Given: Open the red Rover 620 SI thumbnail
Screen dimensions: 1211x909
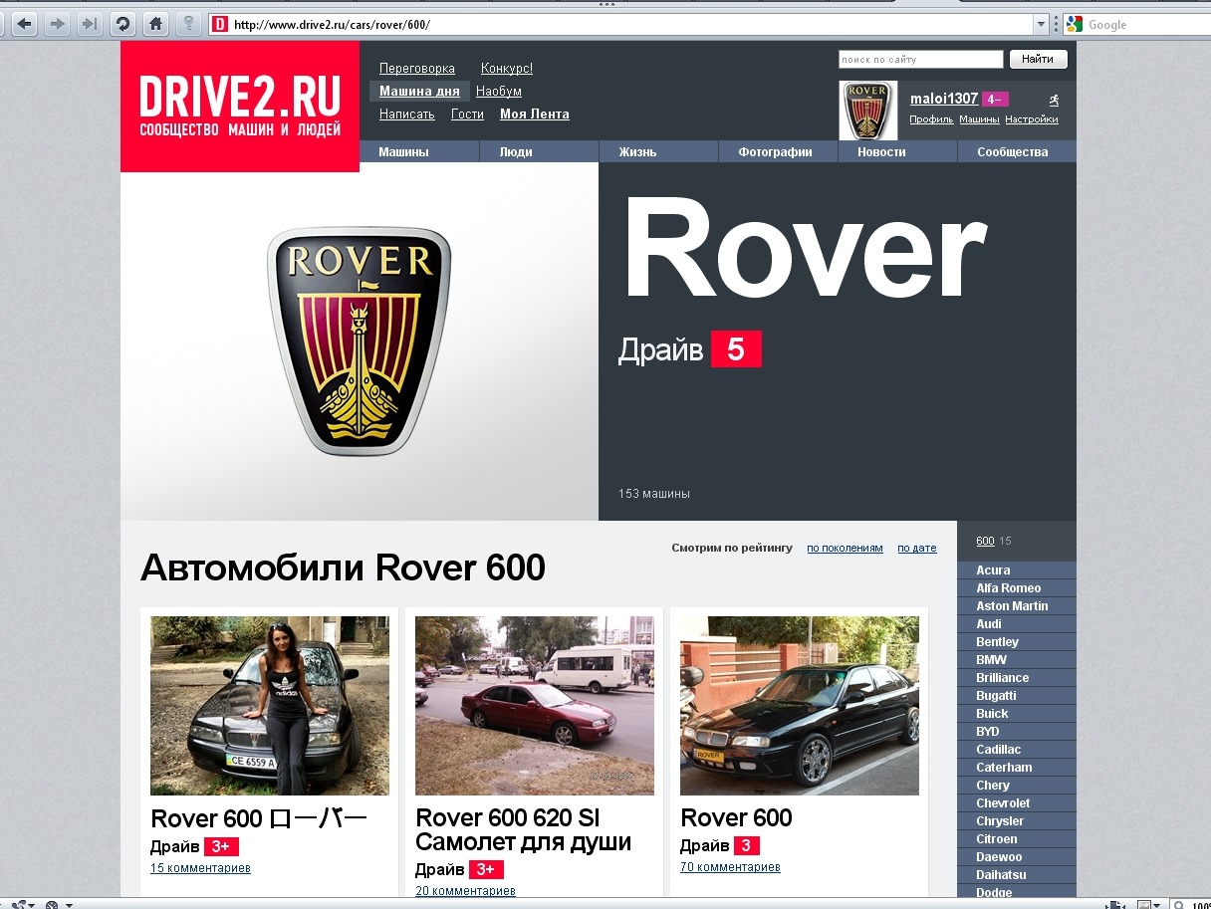Looking at the screenshot, I should pos(535,706).
